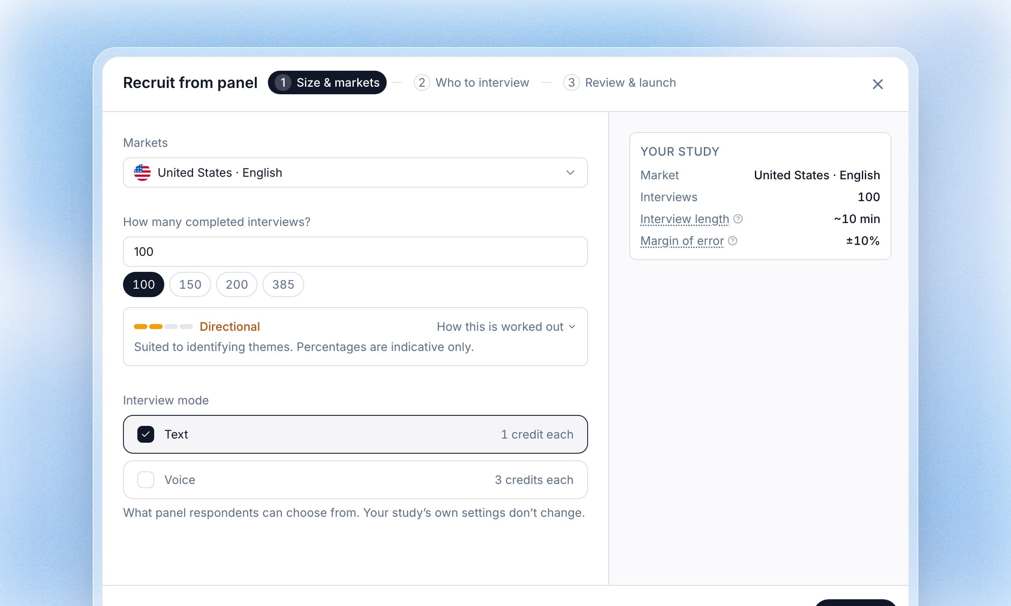The width and height of the screenshot is (1011, 606).
Task: Click the 'Recruit from panel' title
Action: coord(190,82)
